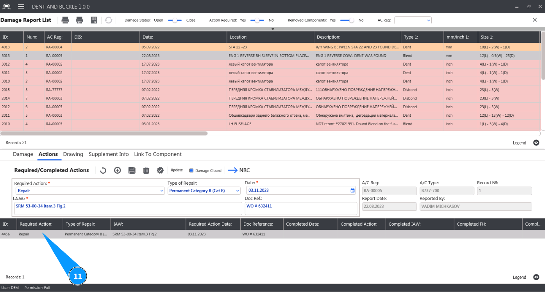The width and height of the screenshot is (545, 292).
Task: Click the Excel export table icon
Action: point(94,20)
